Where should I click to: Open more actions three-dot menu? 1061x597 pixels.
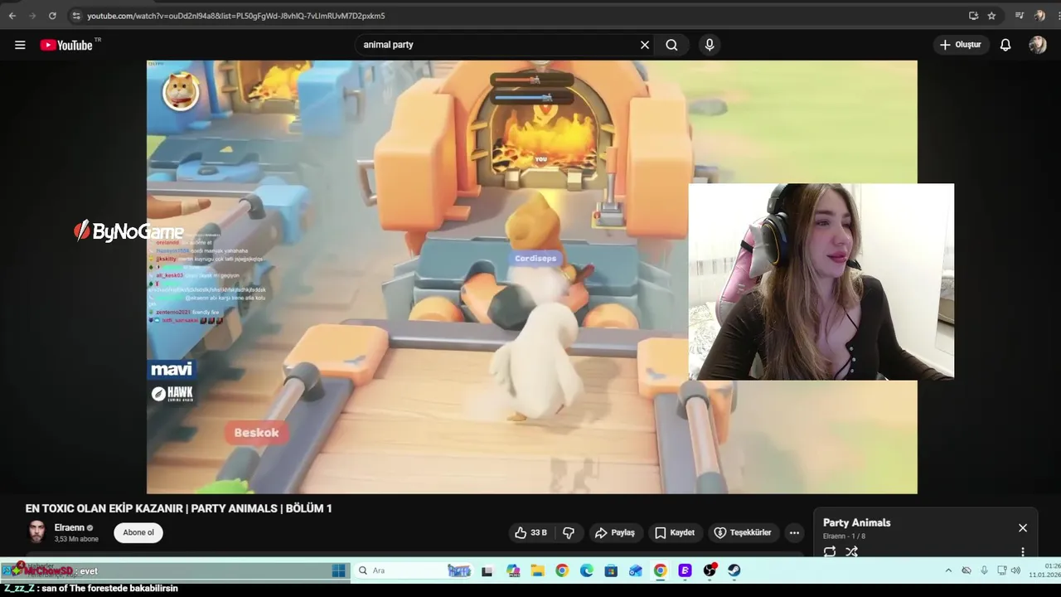(794, 532)
